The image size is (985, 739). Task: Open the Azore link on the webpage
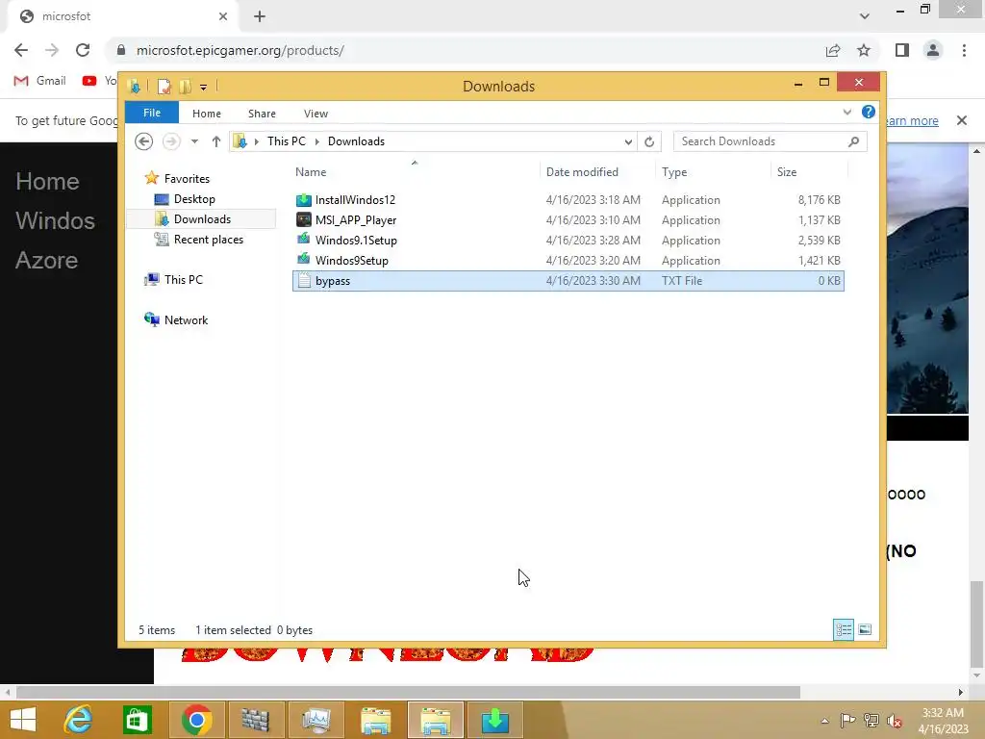click(x=46, y=260)
